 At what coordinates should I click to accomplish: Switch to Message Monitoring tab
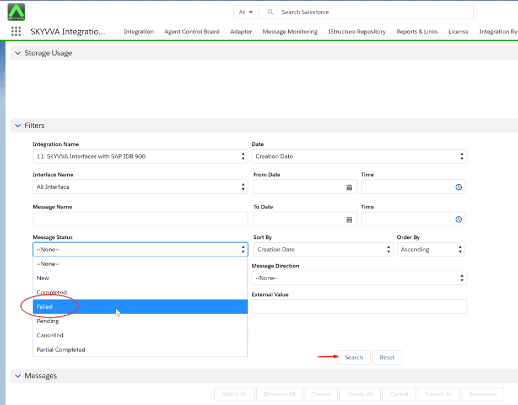tap(290, 32)
